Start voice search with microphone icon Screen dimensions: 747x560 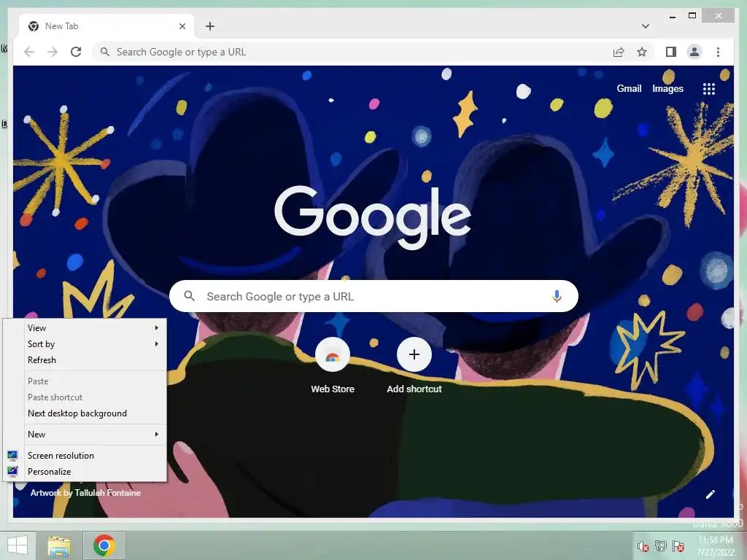tap(557, 296)
